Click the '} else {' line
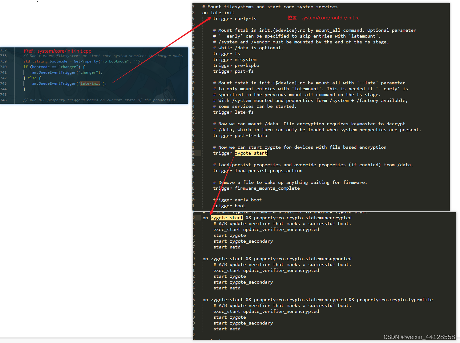The width and height of the screenshot is (460, 343). click(32, 78)
